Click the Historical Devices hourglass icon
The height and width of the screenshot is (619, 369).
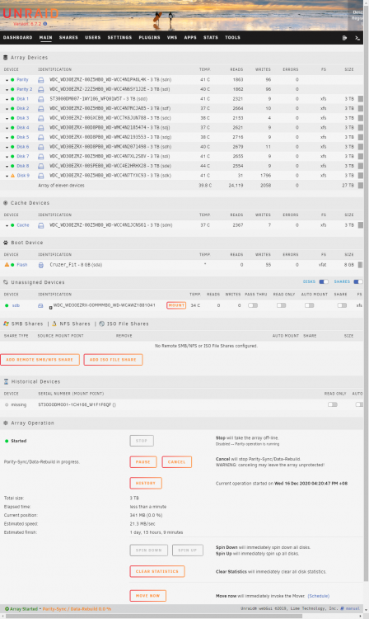(x=6, y=382)
